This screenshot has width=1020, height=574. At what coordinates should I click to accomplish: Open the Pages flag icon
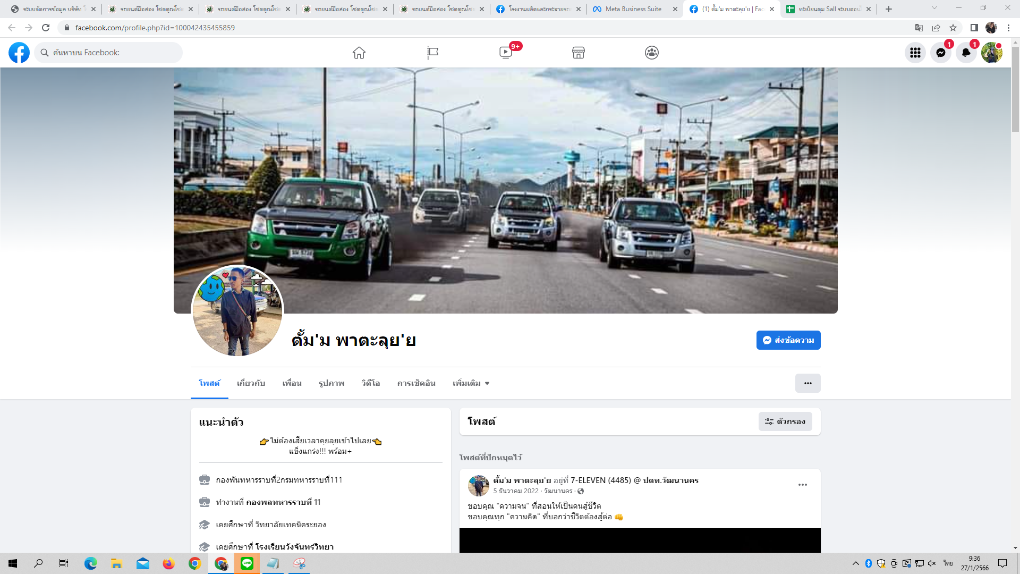click(x=432, y=53)
